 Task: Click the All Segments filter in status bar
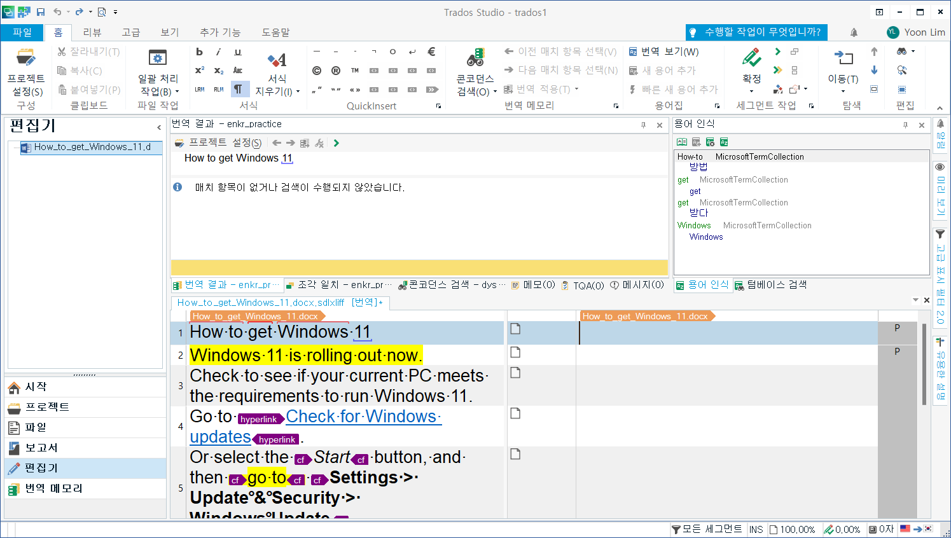point(707,529)
